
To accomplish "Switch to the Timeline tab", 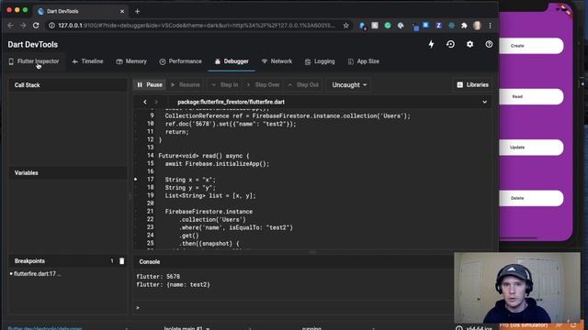I will click(87, 61).
